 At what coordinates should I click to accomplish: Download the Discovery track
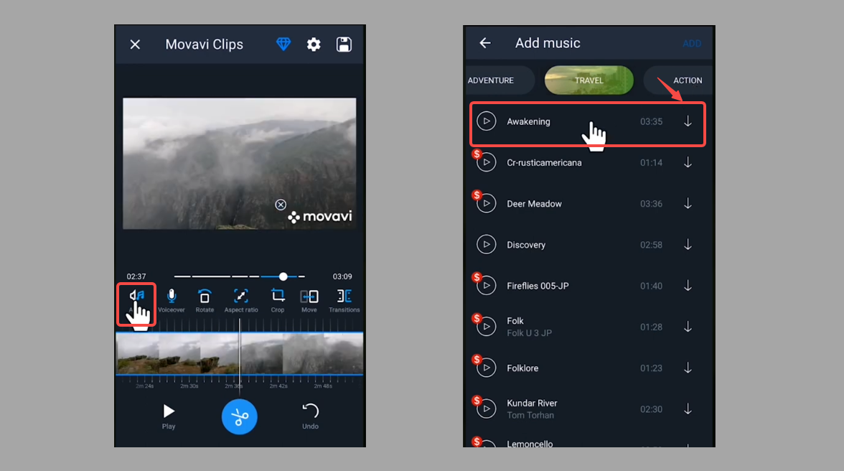point(688,245)
